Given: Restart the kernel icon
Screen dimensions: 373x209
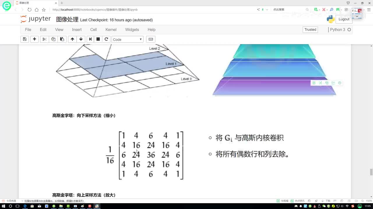Looking at the screenshot, I should (x=106, y=39).
